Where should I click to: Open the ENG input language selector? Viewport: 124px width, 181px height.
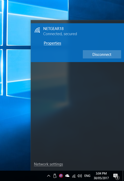click(87, 176)
